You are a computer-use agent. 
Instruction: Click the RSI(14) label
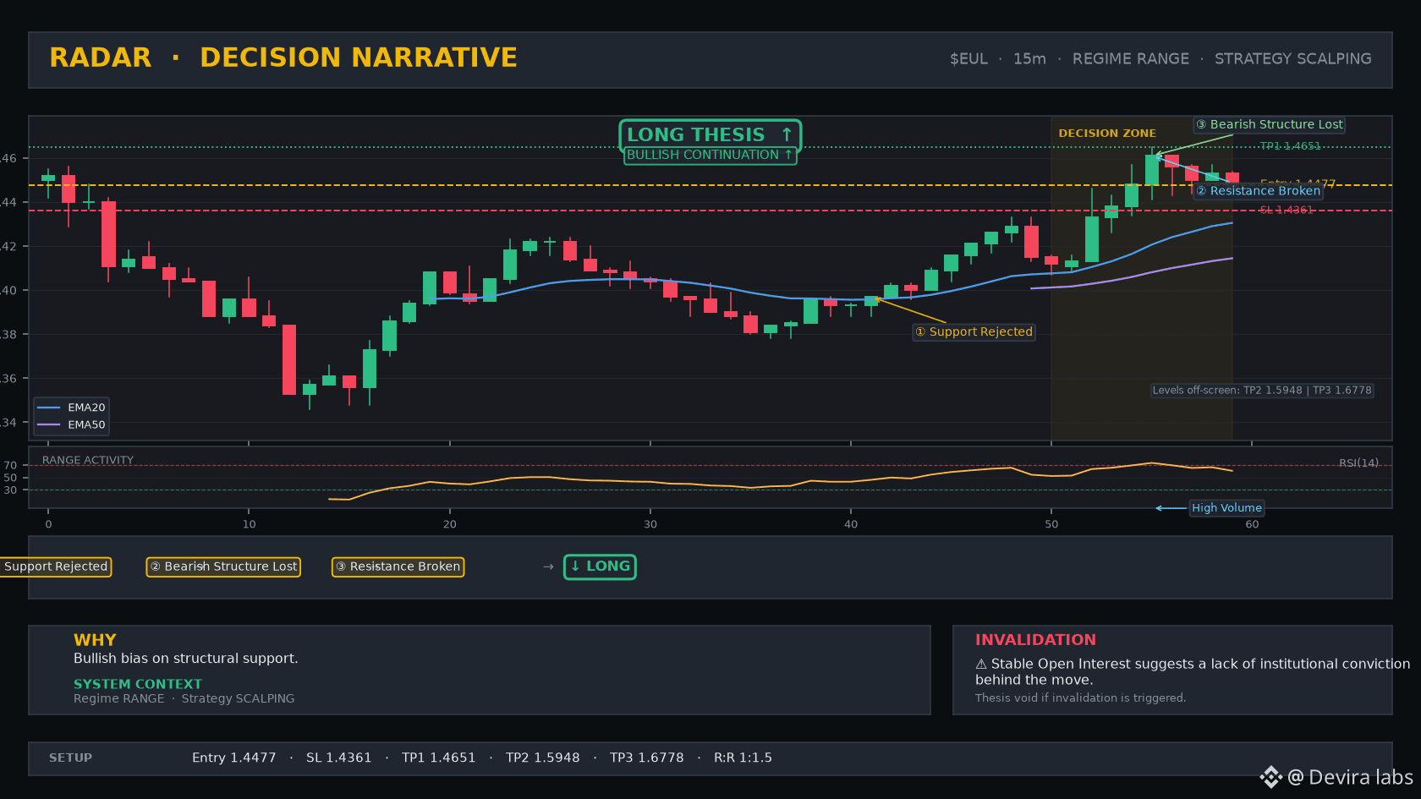click(x=1358, y=463)
